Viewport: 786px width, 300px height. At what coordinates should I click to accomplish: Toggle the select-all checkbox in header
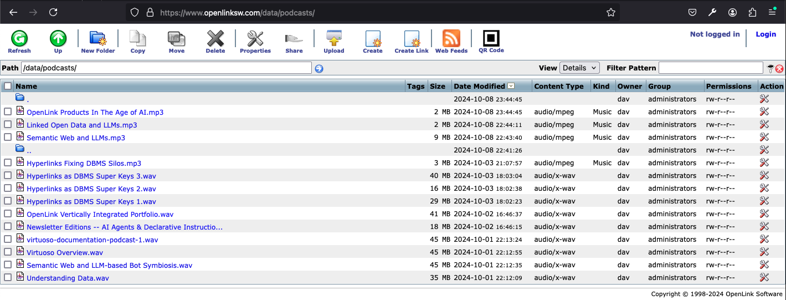click(8, 86)
